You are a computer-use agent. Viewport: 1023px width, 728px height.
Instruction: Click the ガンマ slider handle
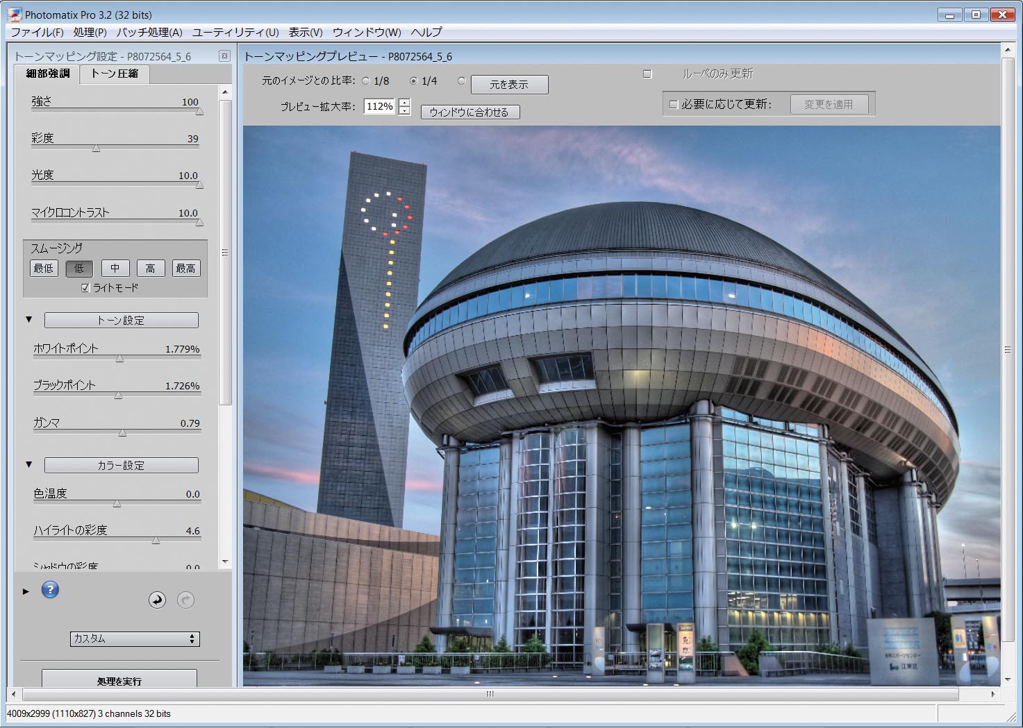click(x=122, y=432)
